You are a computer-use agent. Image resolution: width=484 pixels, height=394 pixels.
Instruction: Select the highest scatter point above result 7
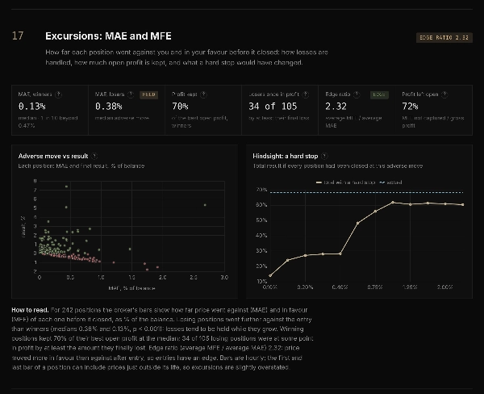[x=66, y=187]
